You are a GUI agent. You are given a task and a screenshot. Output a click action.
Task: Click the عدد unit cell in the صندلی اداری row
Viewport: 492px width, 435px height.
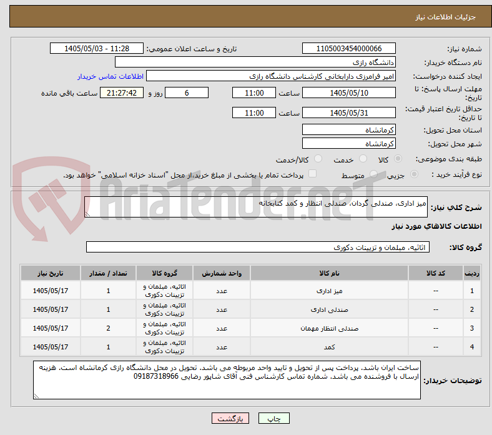[222, 309]
